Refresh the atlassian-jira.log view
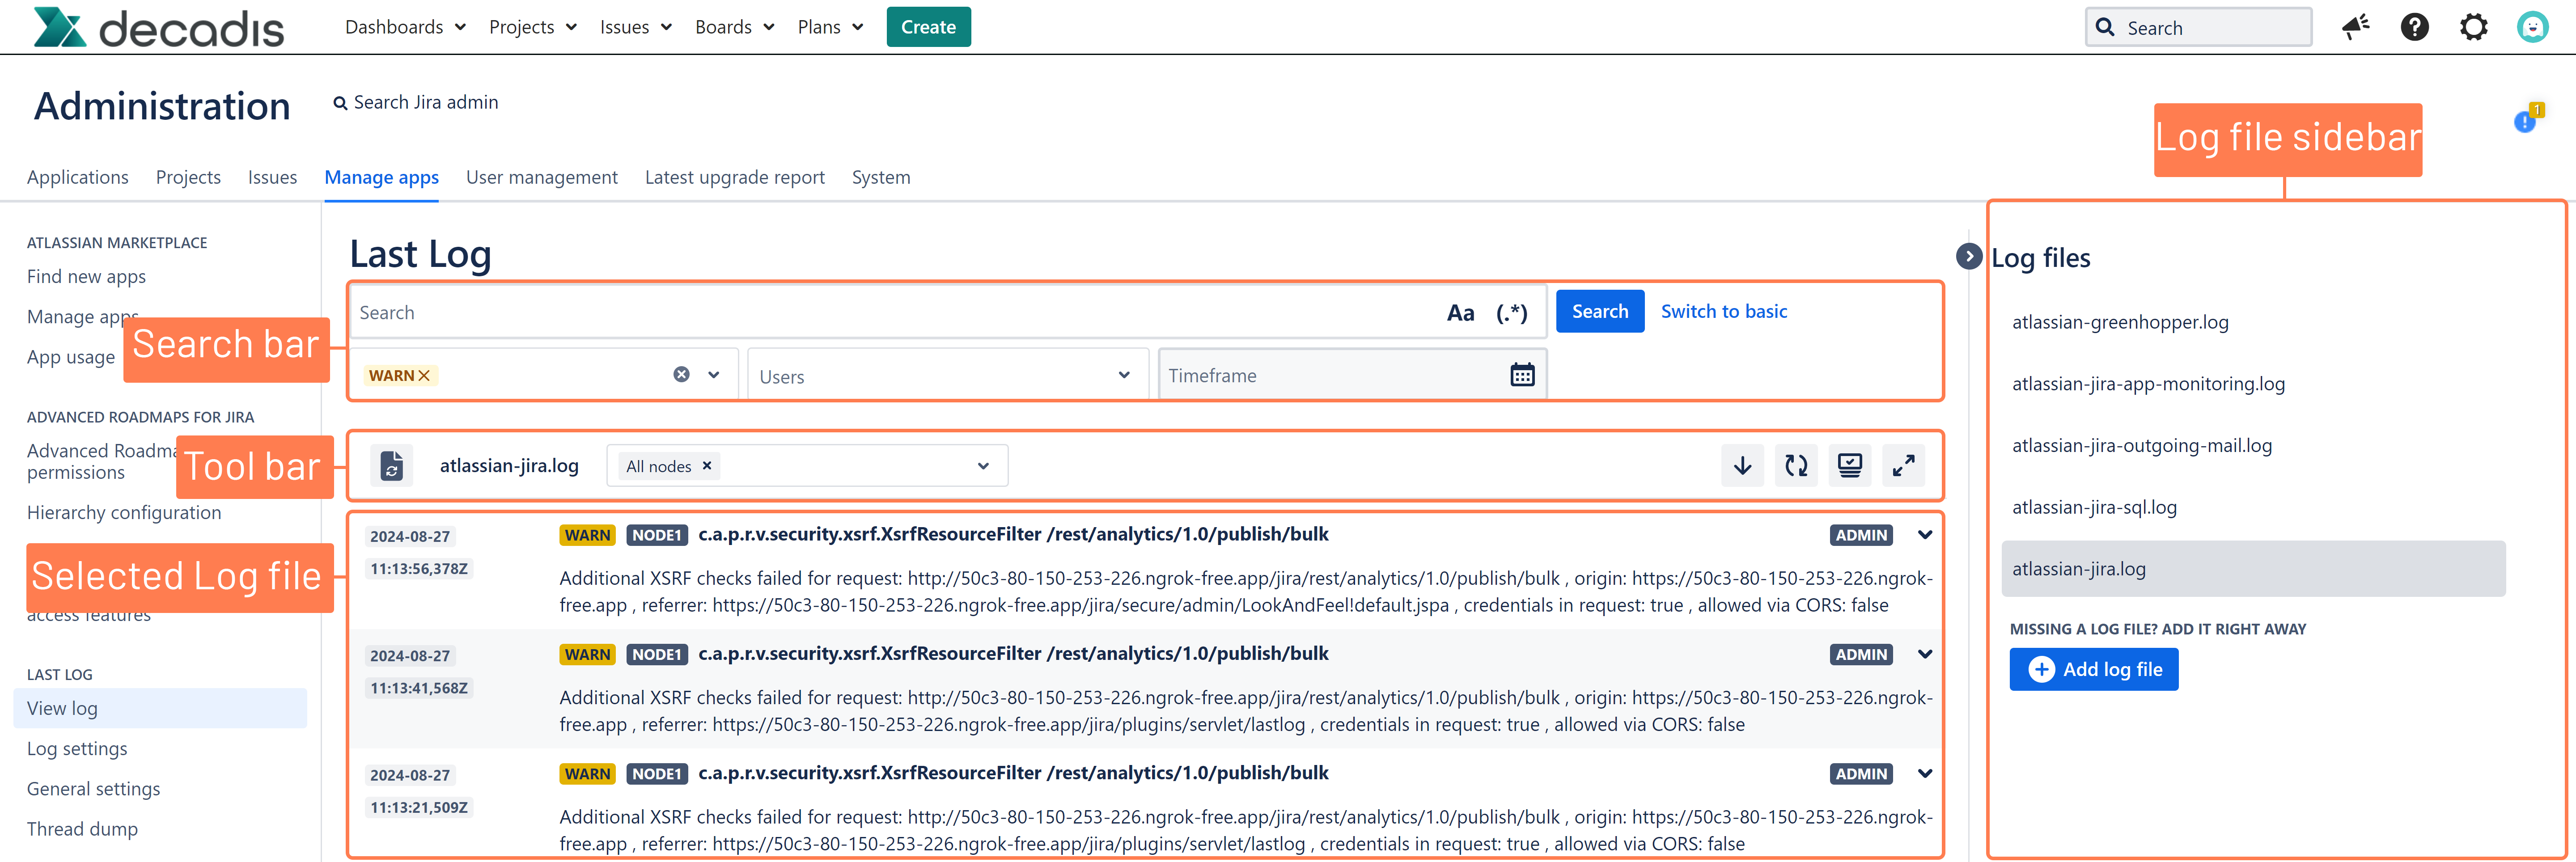 click(x=1796, y=465)
